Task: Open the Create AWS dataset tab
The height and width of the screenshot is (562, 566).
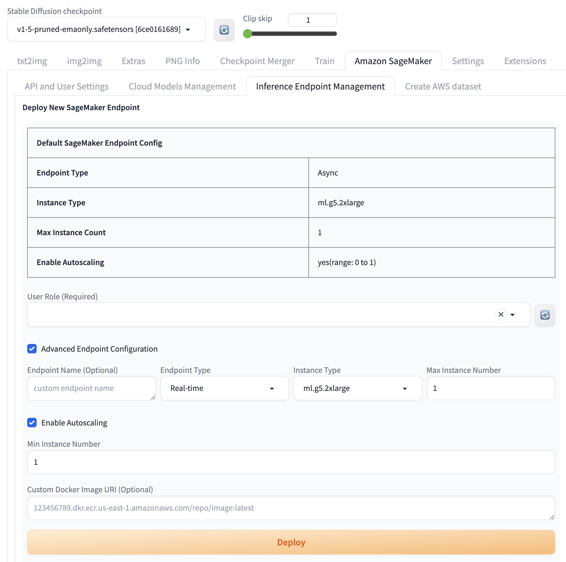Action: pyautogui.click(x=443, y=86)
